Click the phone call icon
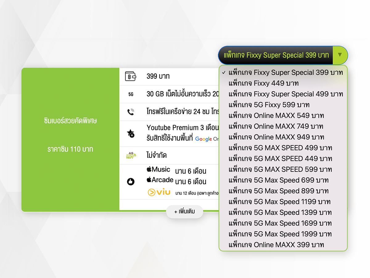 (x=131, y=112)
